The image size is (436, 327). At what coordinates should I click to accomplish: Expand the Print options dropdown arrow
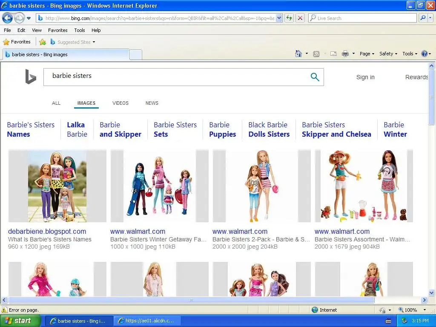[x=353, y=54]
